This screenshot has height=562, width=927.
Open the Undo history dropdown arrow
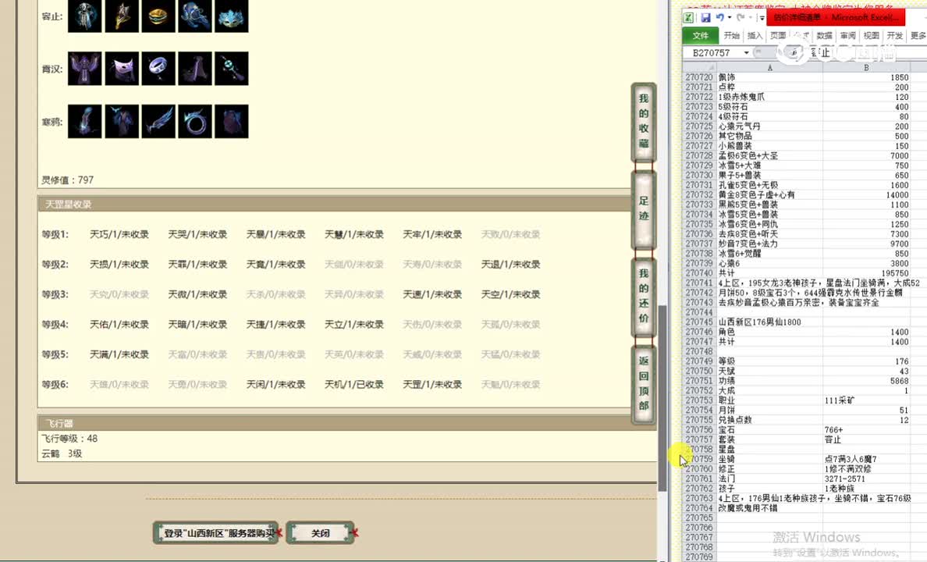730,18
